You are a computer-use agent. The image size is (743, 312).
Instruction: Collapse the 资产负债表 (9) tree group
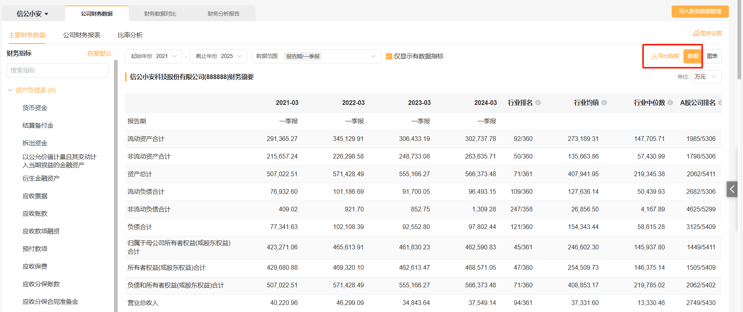point(10,90)
